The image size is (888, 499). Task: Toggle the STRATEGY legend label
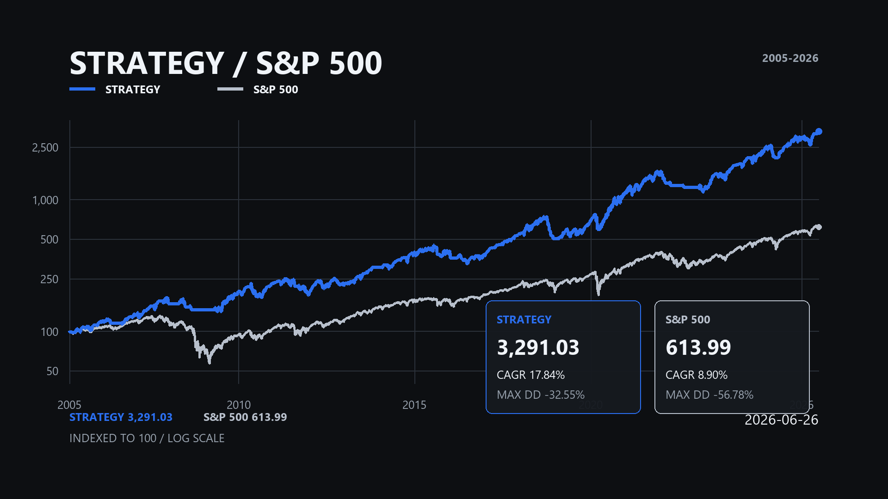133,90
